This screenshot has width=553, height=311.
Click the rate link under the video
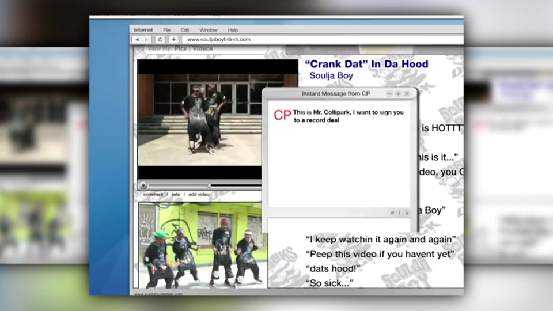(x=176, y=194)
